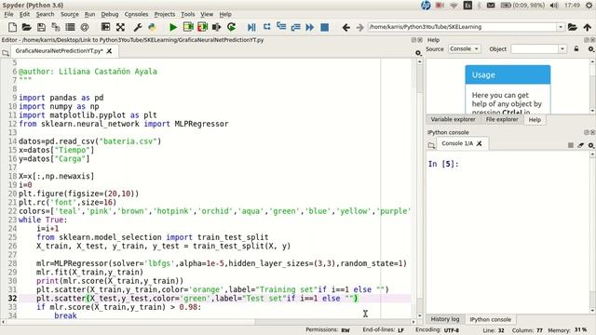
Task: Open Help pane options gear
Action: pos(590,49)
